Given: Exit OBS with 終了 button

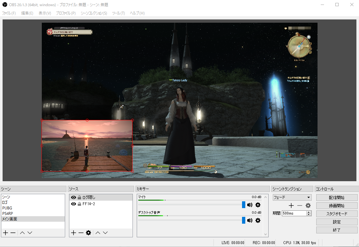Looking at the screenshot, I should (x=337, y=230).
